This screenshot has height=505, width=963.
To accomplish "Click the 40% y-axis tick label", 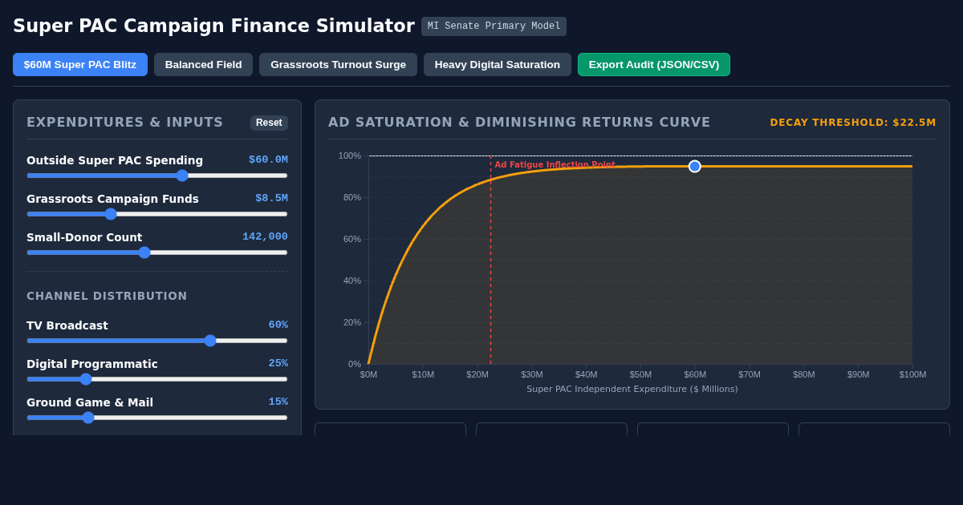I will click(x=352, y=281).
